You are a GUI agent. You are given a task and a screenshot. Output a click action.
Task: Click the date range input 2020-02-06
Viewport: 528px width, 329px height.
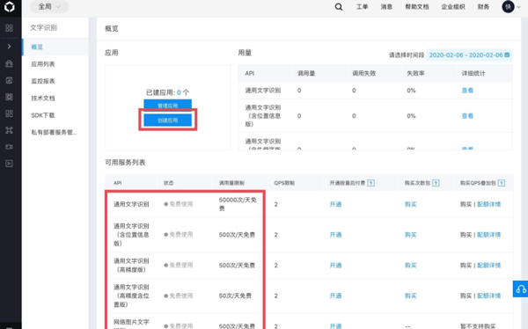[469, 55]
